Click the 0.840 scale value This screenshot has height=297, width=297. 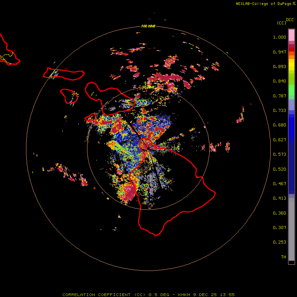click(280, 81)
